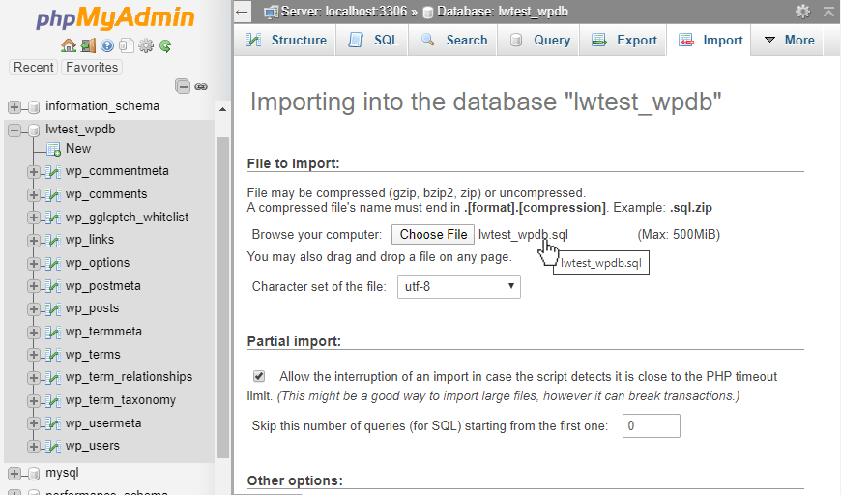Click the New table icon
This screenshot has width=841, height=495.
53,149
